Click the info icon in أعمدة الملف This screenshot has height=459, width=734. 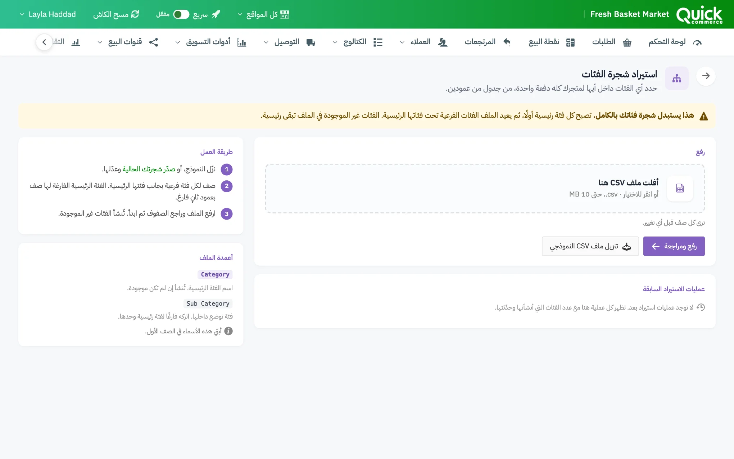(x=228, y=331)
